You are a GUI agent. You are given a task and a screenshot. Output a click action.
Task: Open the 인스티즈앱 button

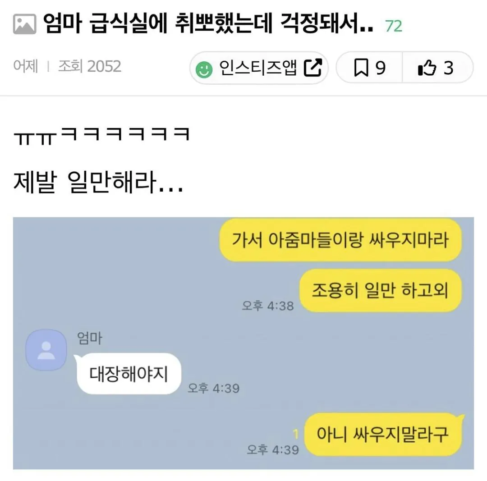[259, 68]
